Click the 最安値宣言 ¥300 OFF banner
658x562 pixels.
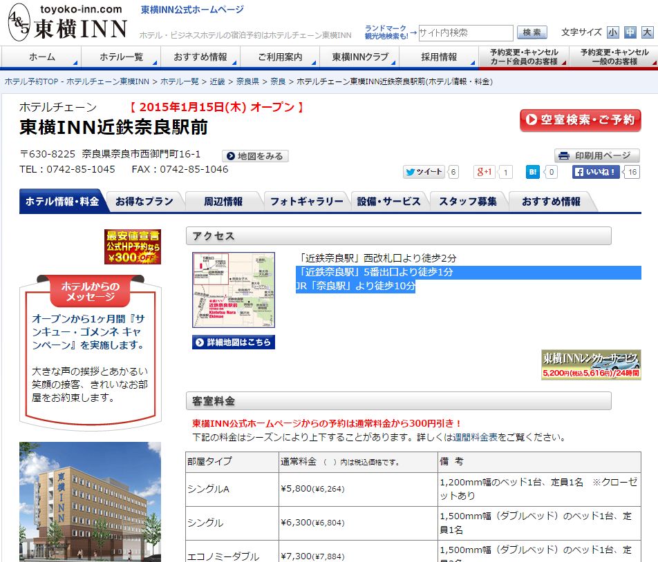(x=133, y=247)
